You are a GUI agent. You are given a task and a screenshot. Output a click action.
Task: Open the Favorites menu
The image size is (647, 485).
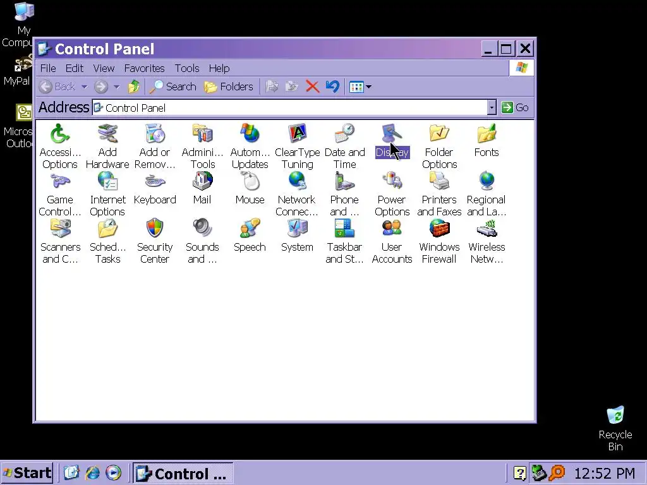pos(144,68)
